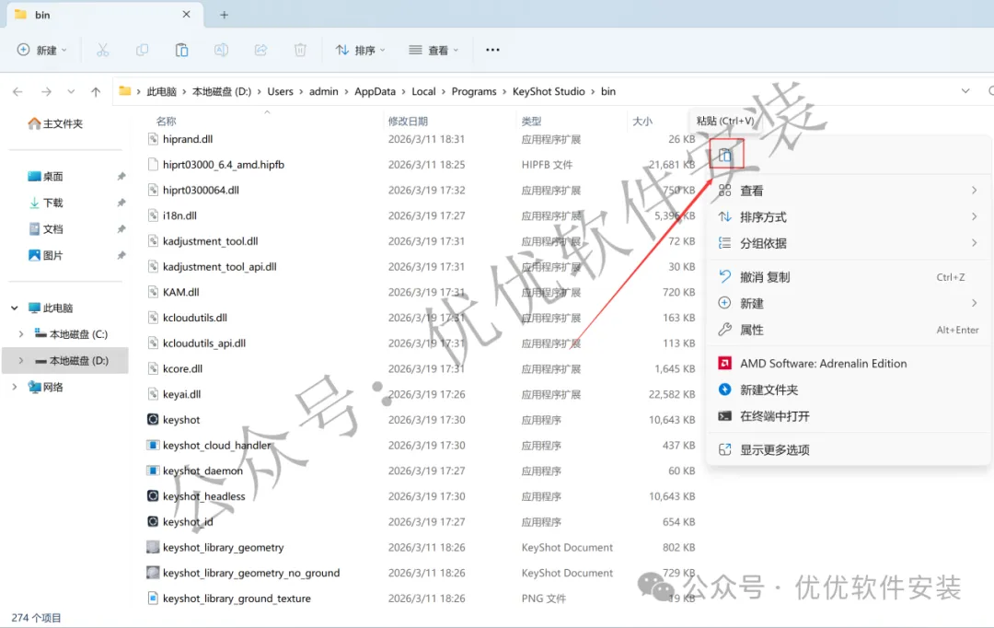Select 在终端中打开 in context menu
The image size is (994, 628).
pos(849,416)
